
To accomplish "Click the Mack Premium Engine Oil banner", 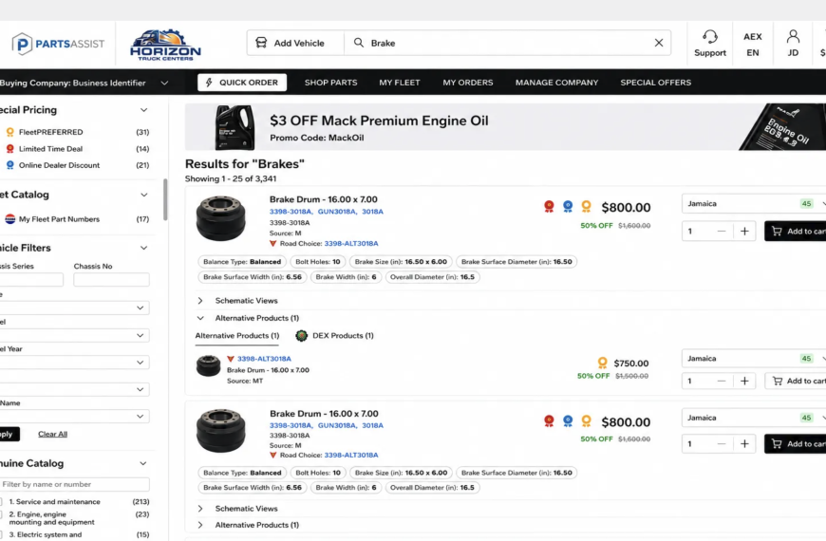I will [505, 127].
